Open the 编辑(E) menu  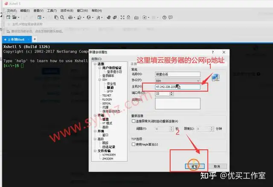[x=25, y=11]
